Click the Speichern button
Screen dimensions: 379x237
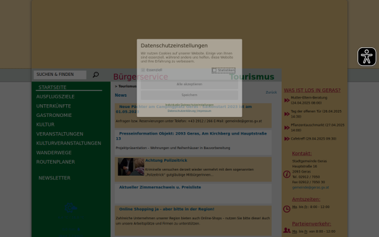pyautogui.click(x=189, y=95)
